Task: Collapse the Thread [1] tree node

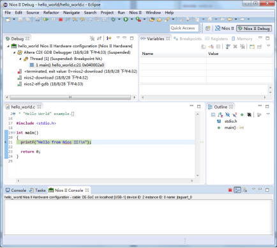Action: pos(20,59)
